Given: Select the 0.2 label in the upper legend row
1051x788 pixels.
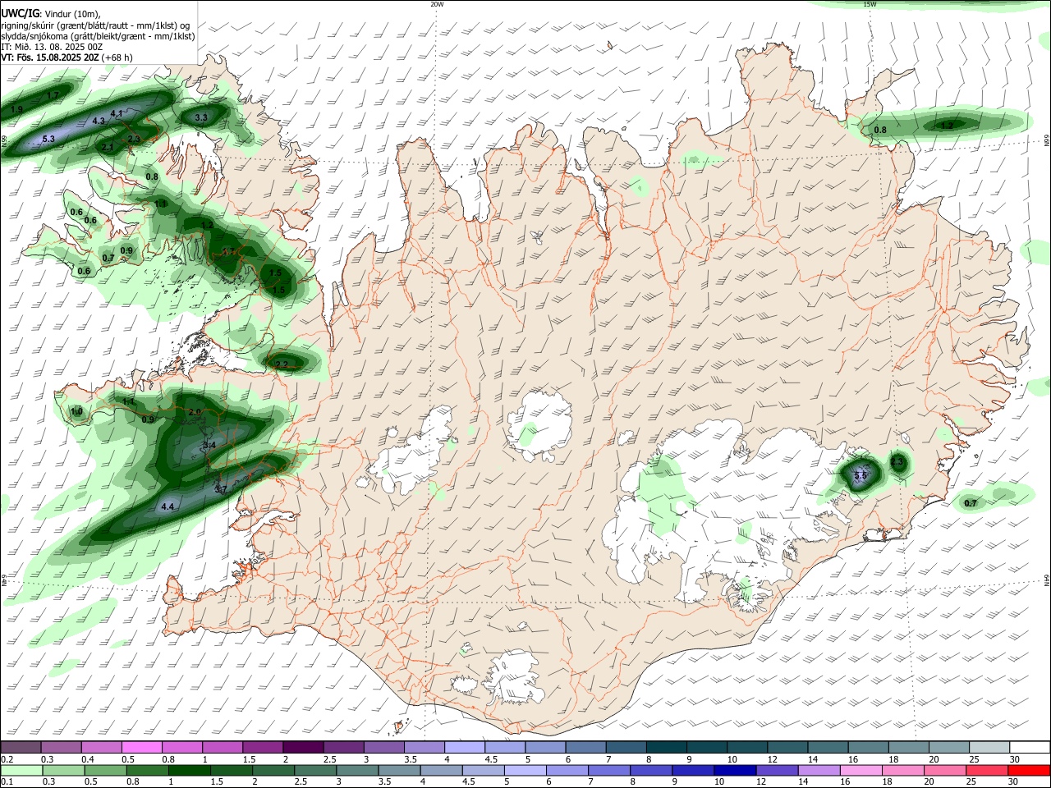Looking at the screenshot, I should pyautogui.click(x=7, y=759).
